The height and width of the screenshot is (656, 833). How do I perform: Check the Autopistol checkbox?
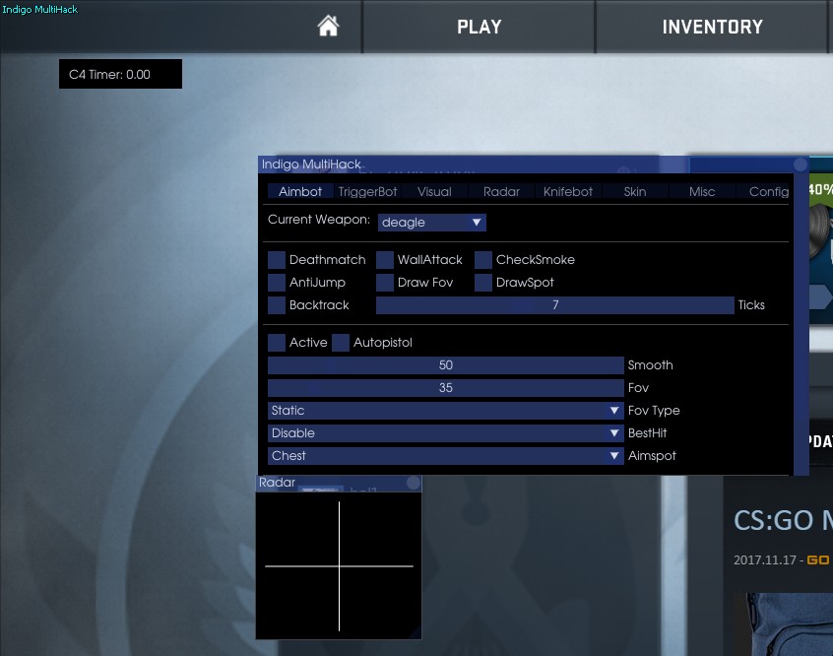pos(341,343)
